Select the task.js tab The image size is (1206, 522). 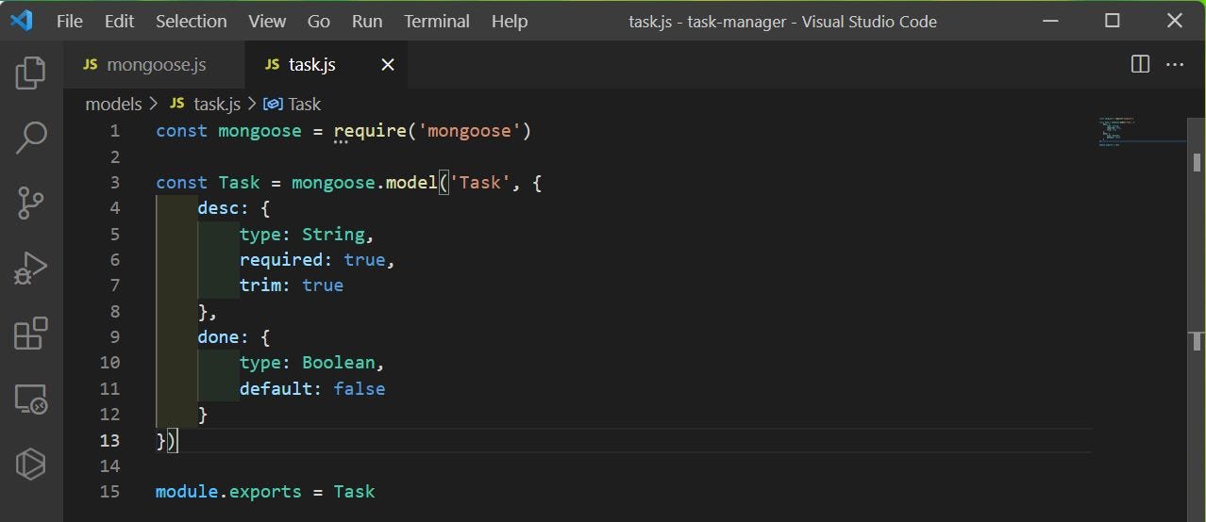click(326, 64)
